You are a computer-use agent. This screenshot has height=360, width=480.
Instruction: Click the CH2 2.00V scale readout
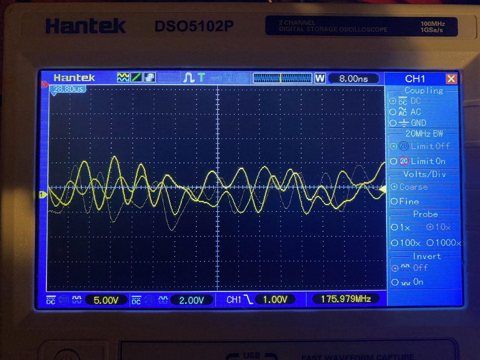click(x=192, y=300)
